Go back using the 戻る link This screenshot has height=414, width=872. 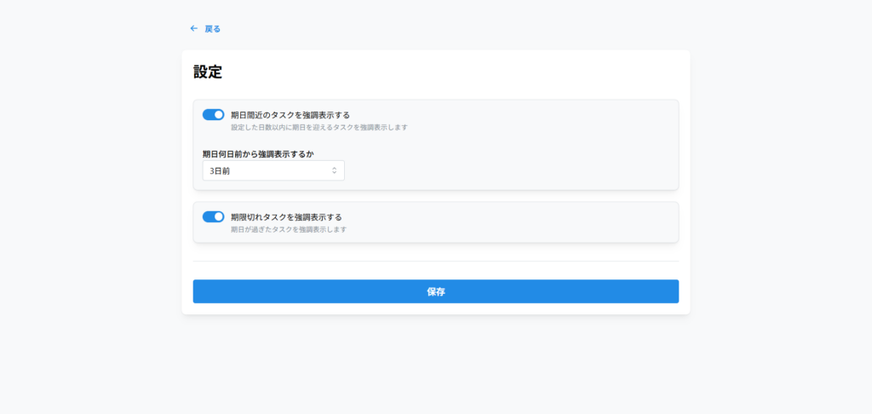click(x=212, y=29)
